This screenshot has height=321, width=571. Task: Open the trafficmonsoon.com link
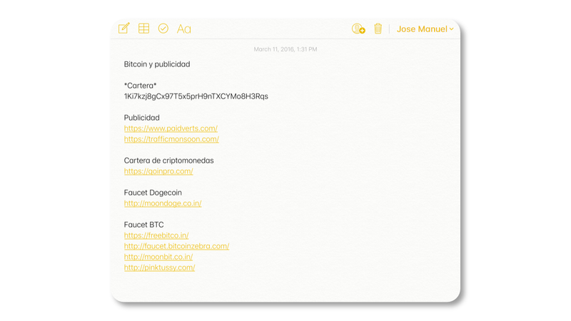171,139
